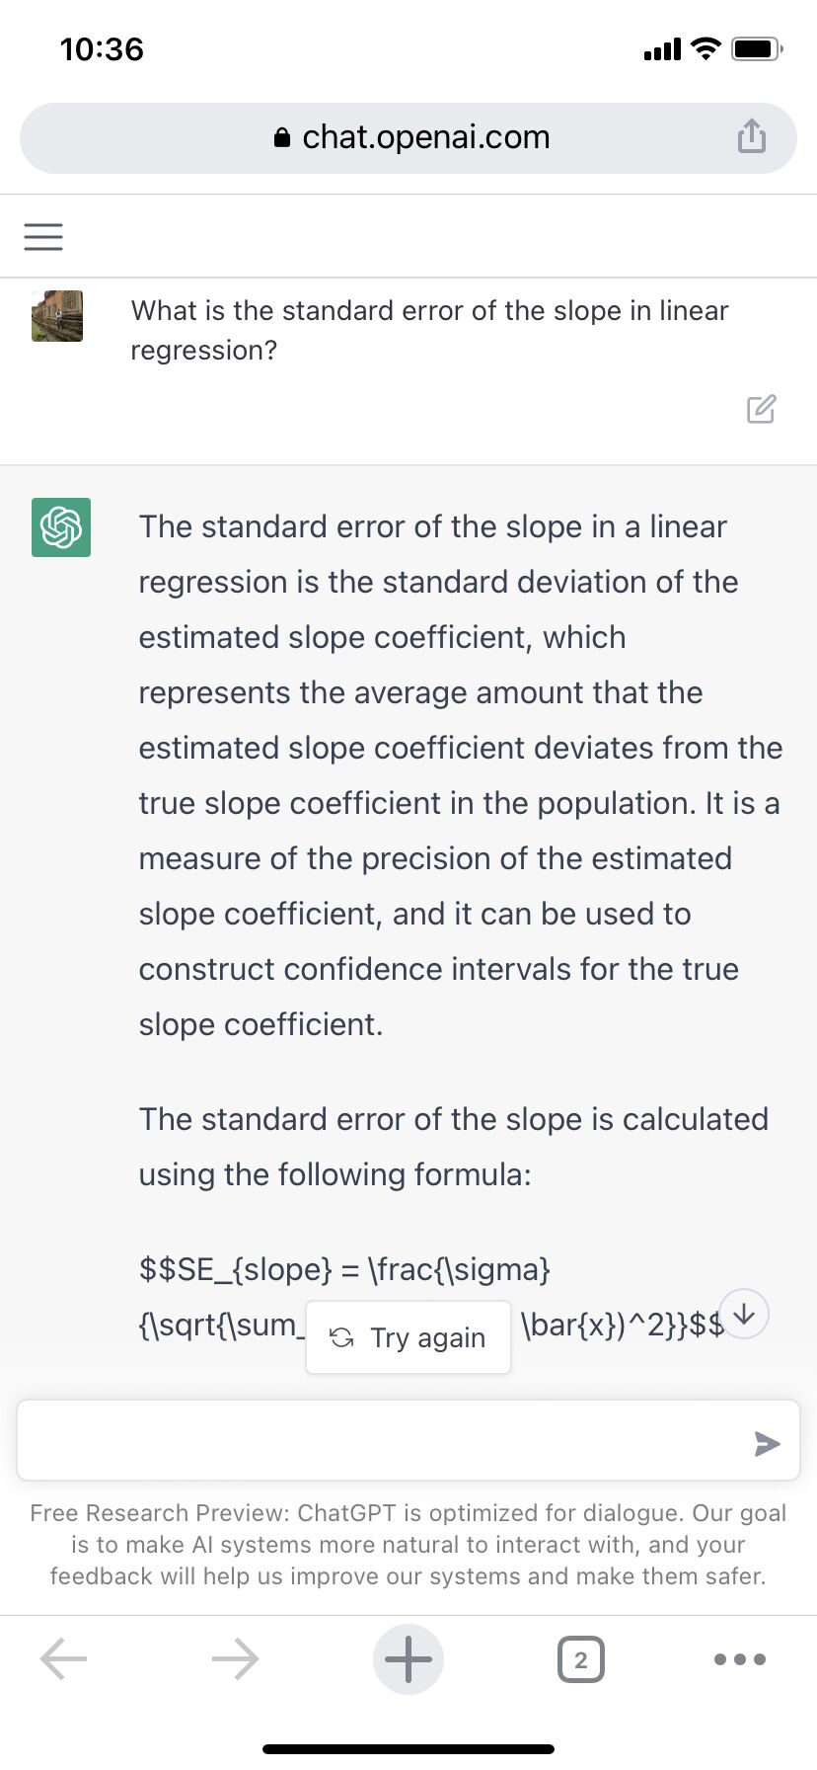
Task: Tap the share icon in address bar
Action: click(752, 136)
